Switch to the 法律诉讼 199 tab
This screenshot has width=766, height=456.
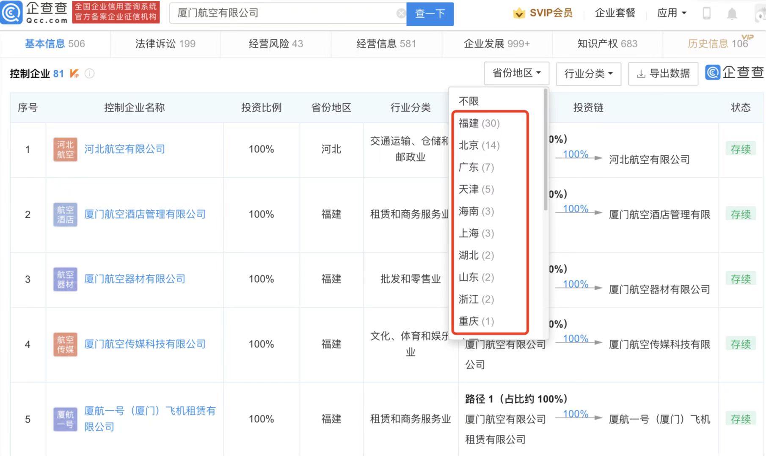click(x=165, y=44)
